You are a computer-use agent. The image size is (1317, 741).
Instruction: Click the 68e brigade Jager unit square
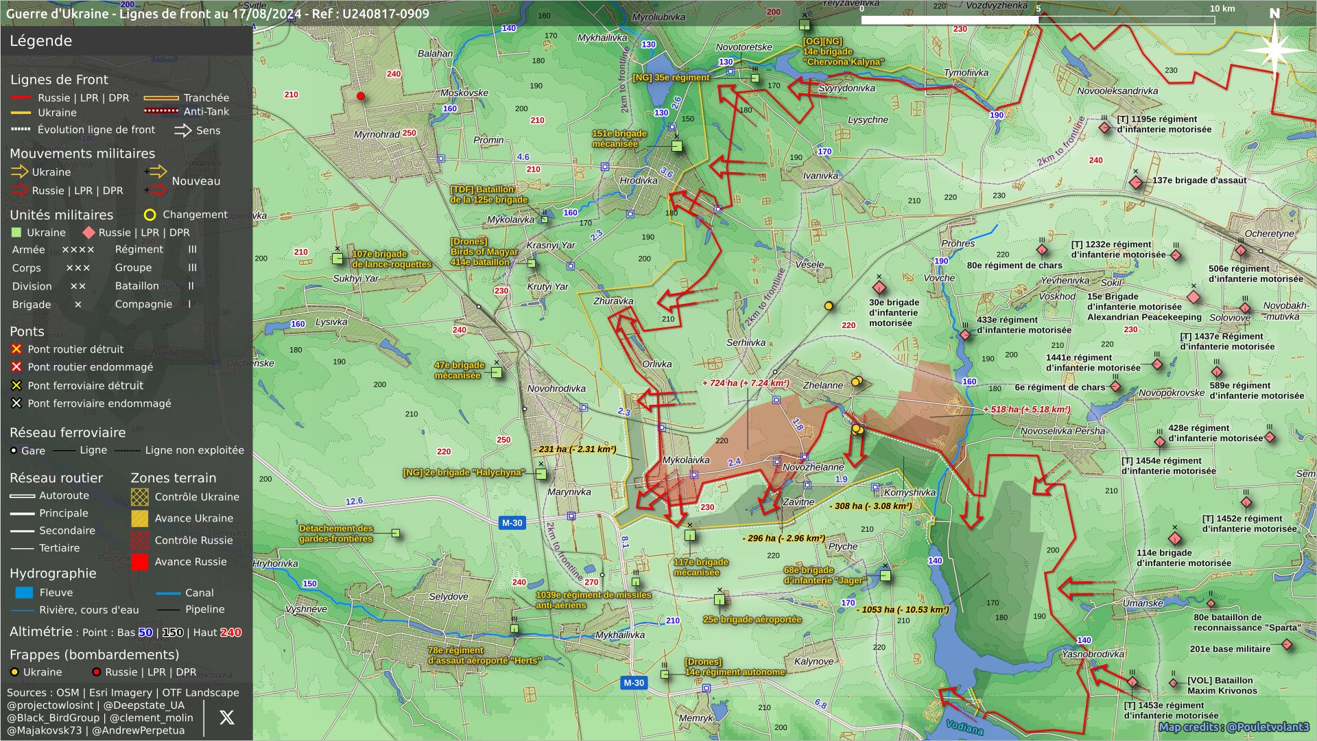point(886,576)
